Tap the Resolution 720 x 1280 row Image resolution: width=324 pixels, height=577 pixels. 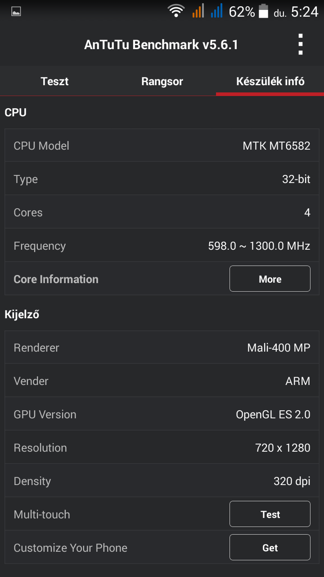[162, 448]
